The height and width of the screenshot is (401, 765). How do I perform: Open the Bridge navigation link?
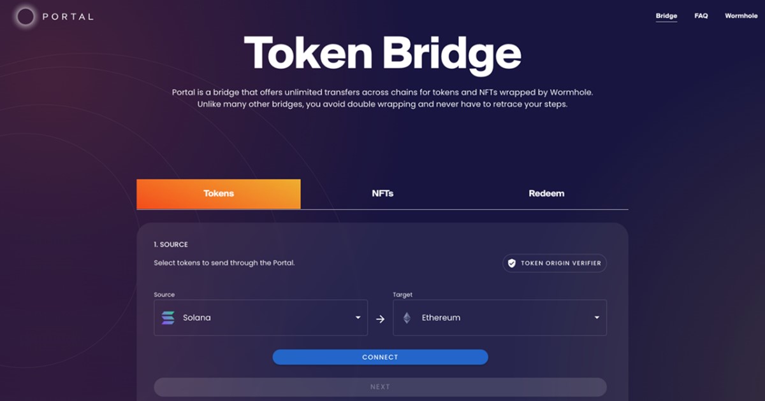(x=666, y=16)
